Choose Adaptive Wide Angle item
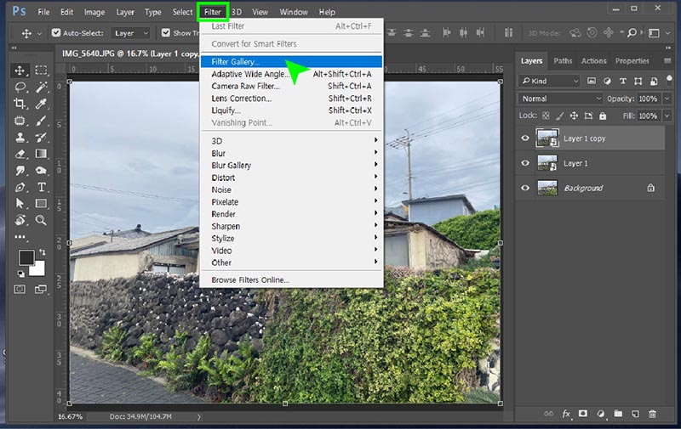 [x=291, y=74]
